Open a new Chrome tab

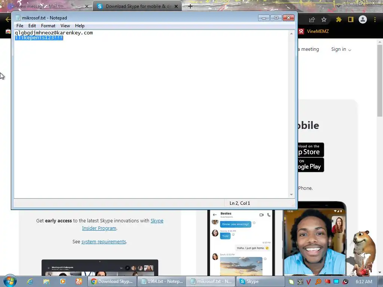pyautogui.click(x=190, y=6)
